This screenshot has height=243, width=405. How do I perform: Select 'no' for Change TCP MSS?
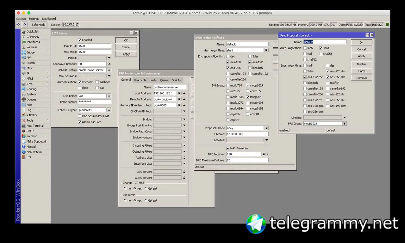coord(125,188)
